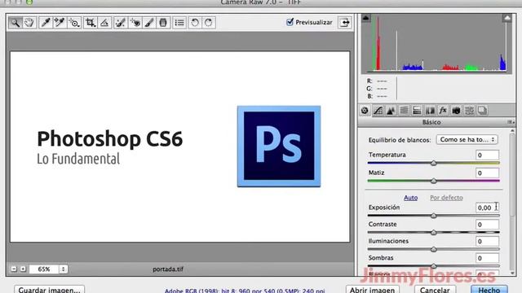Click the Exposición slider handle
The image size is (522, 293).
pos(433,216)
